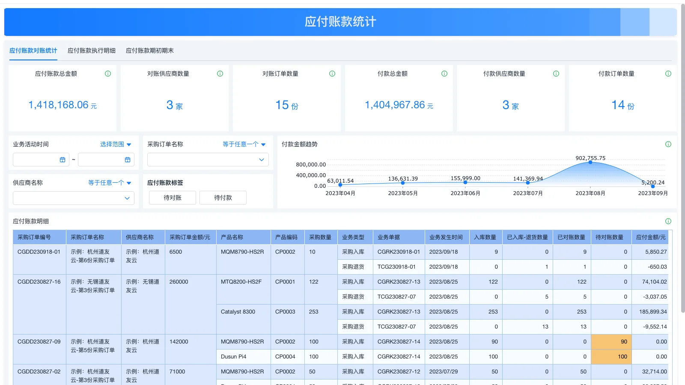Click 2023年05月 data point on chart

pos(403,183)
